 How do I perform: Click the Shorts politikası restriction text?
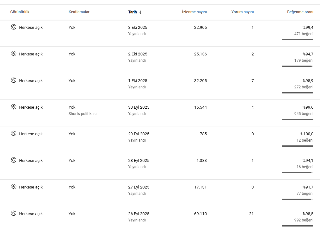click(x=83, y=114)
